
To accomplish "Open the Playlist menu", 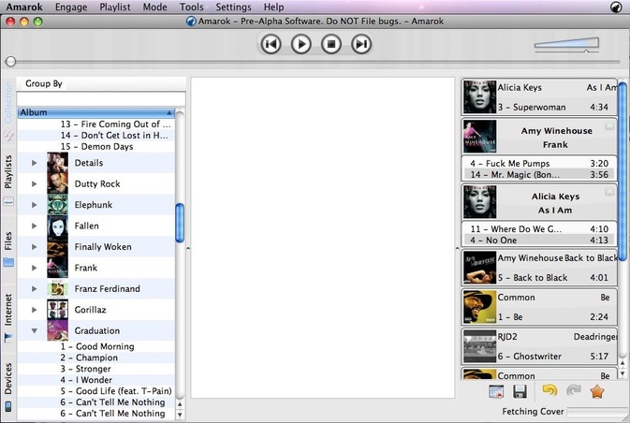I will [114, 7].
